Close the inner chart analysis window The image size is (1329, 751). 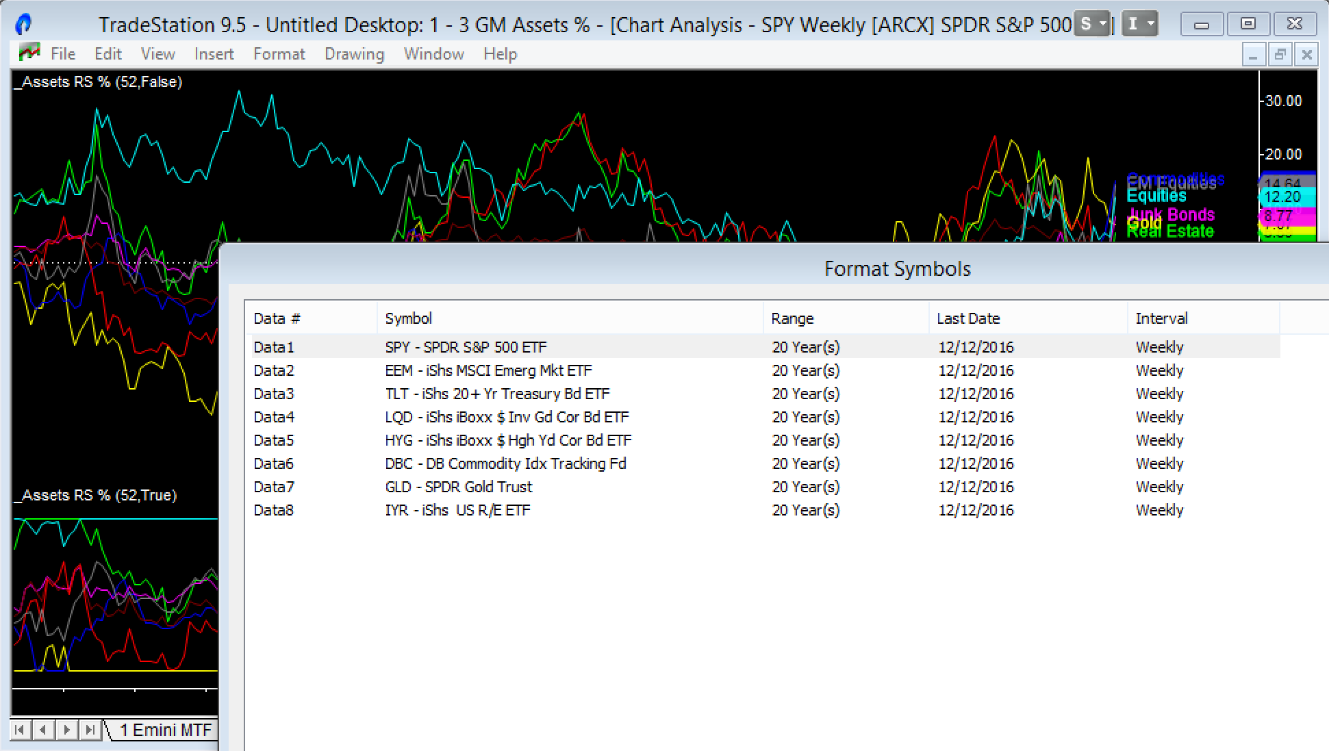(x=1306, y=55)
